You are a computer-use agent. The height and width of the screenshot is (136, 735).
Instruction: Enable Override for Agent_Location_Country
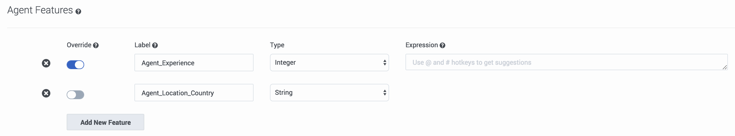click(75, 95)
